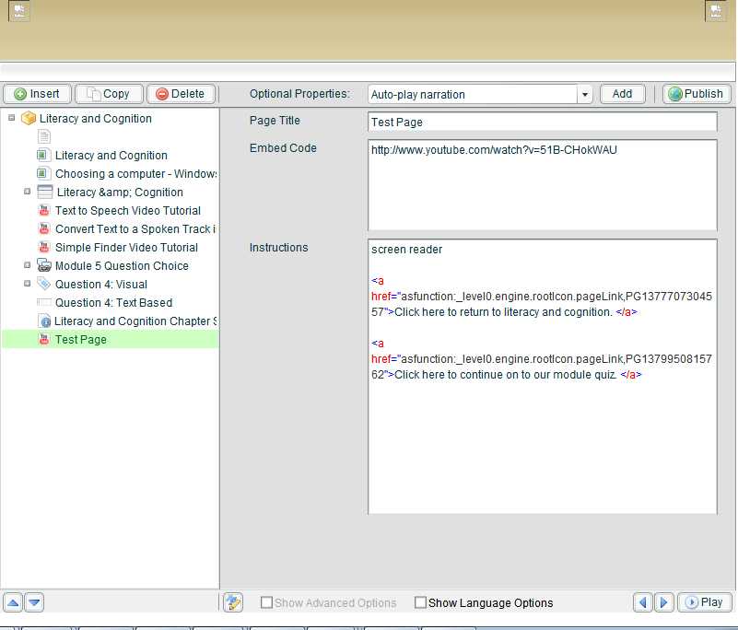Click YouTube icon for Simple Finder Video Tutorial
The image size is (738, 630).
click(44, 247)
